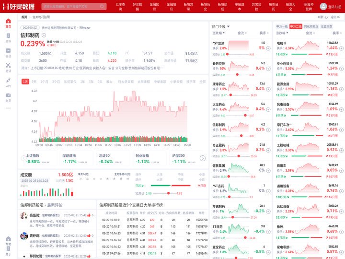Add 奇正藏药 with its plus icon
The height and width of the screenshot is (259, 345).
[268, 150]
